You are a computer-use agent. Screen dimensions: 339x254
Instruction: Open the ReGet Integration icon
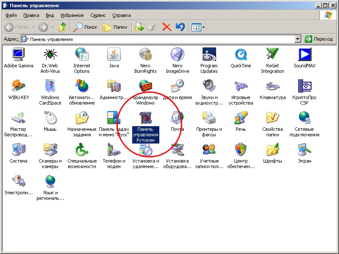point(272,55)
